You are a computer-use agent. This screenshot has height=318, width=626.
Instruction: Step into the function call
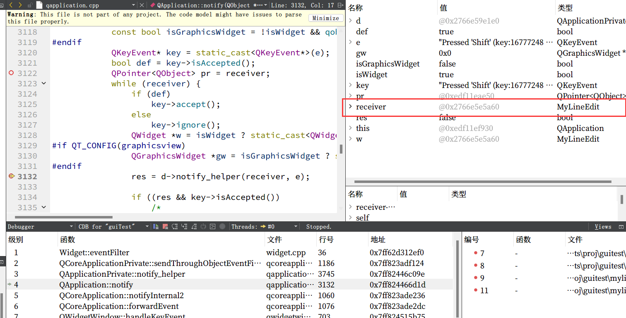pos(184,227)
